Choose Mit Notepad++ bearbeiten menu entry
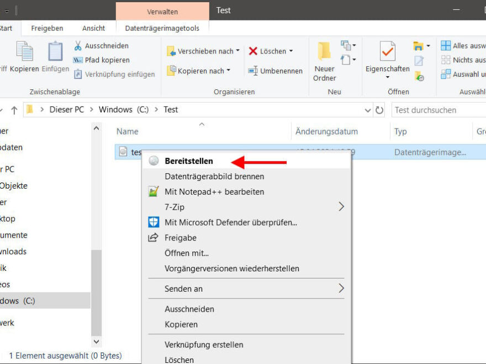 (214, 192)
